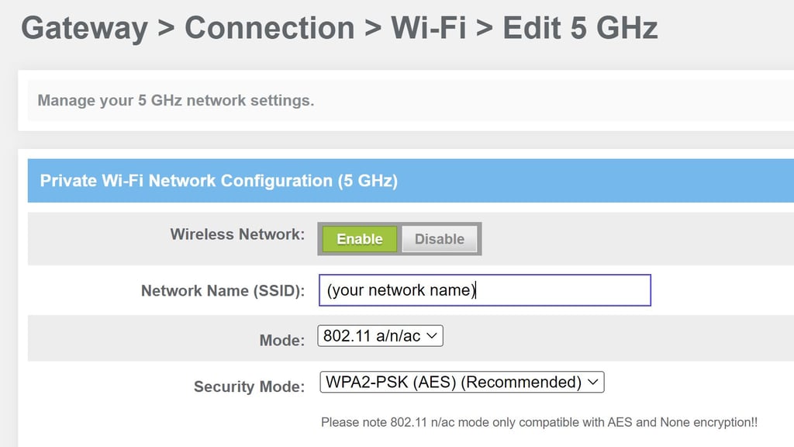
Task: Click the Edit 5 GHz breadcrumb item
Action: (580, 28)
